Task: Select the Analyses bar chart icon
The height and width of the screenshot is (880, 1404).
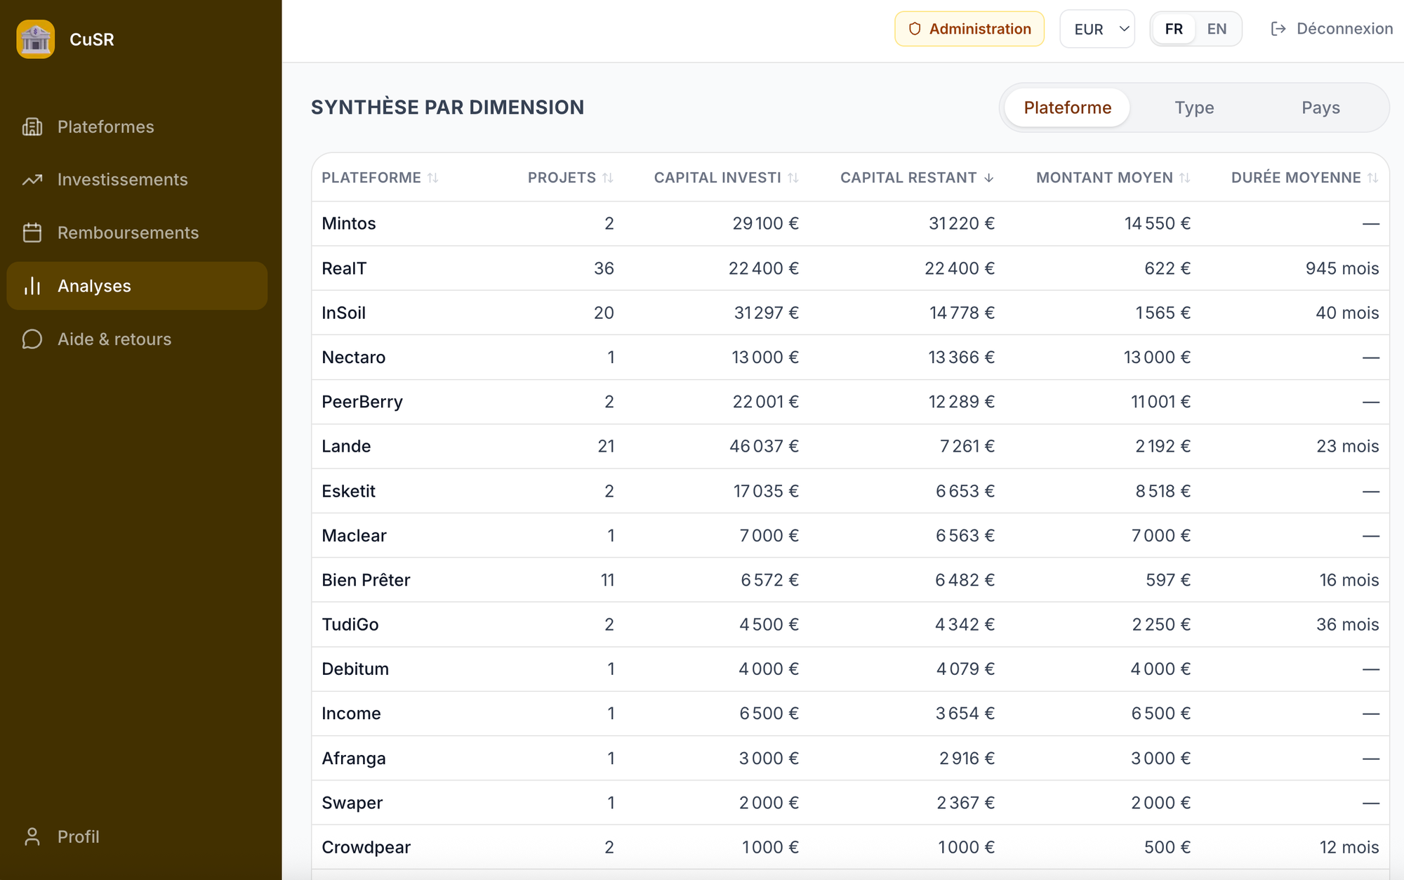Action: pos(32,286)
